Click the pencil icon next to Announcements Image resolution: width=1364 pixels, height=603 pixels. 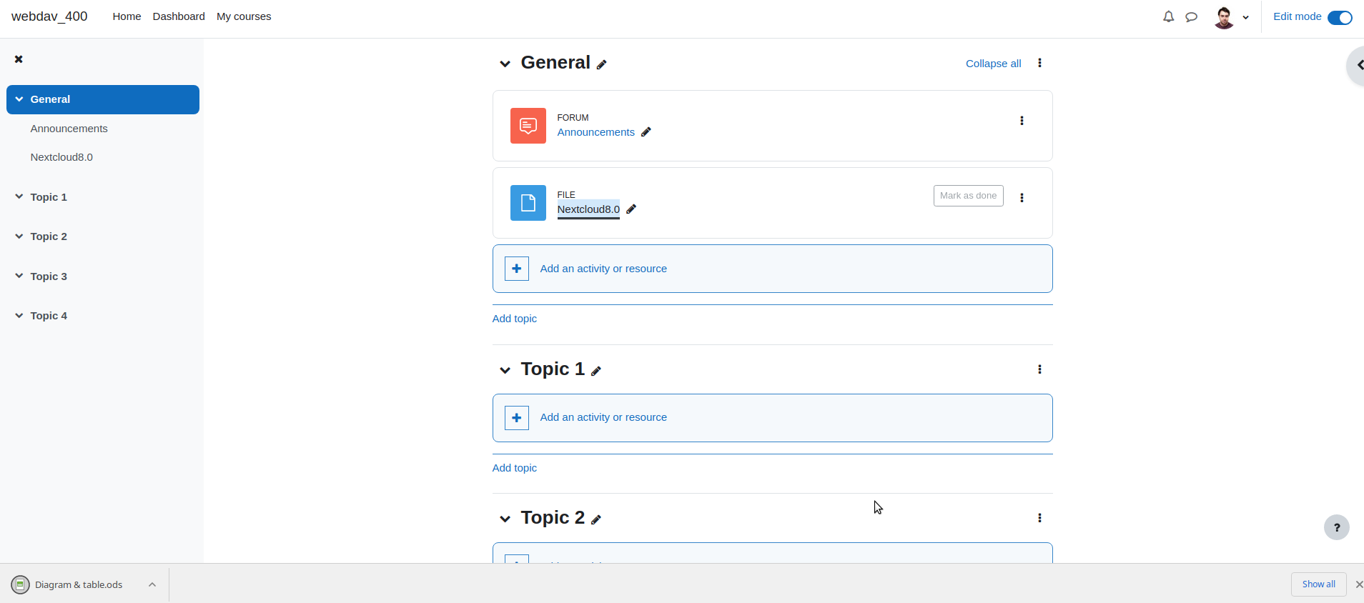coord(646,132)
